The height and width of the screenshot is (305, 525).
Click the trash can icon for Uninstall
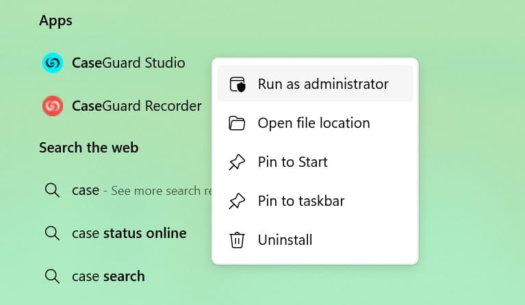click(x=237, y=240)
